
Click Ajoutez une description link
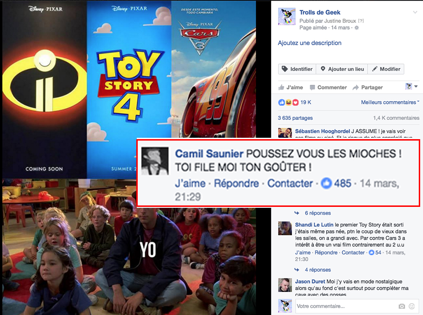point(309,43)
